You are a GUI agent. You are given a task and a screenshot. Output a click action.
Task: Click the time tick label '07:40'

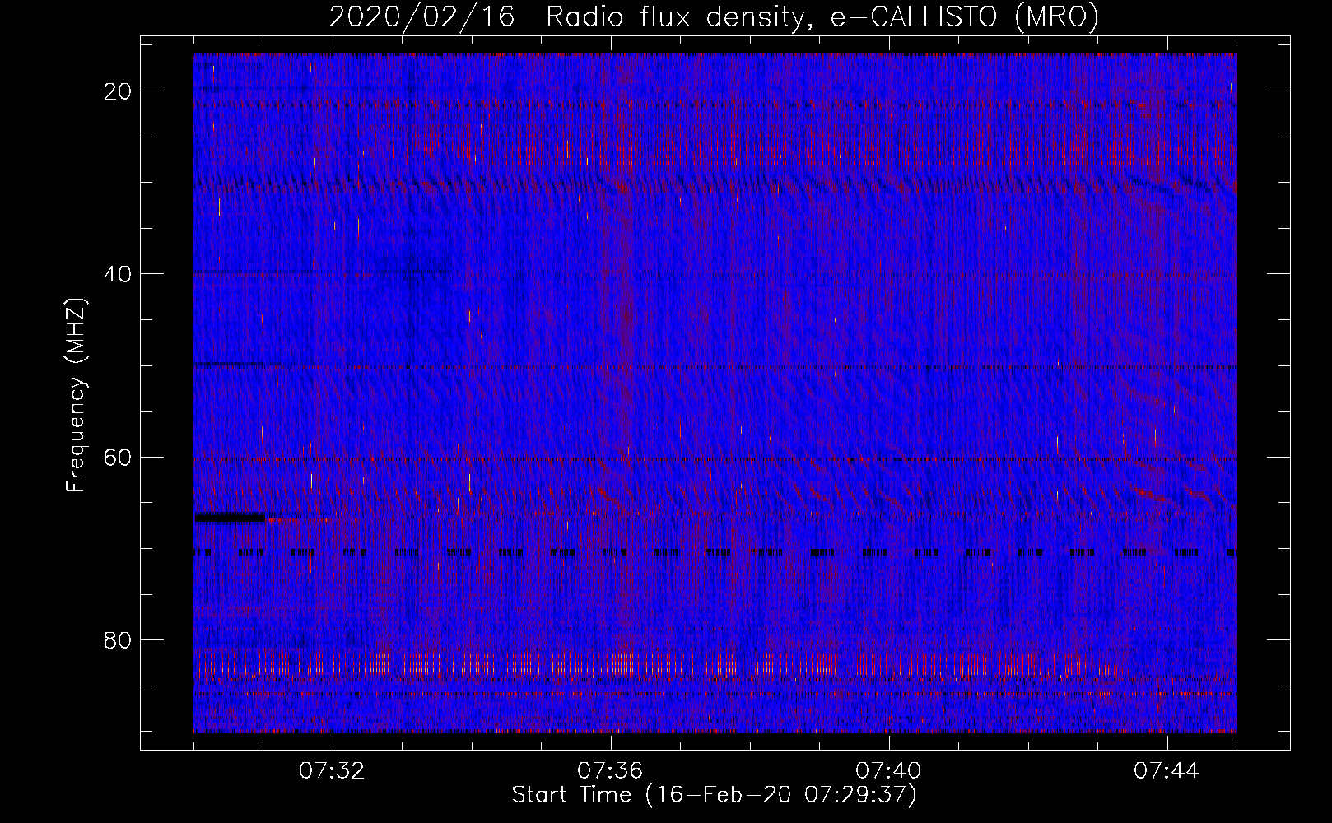[x=888, y=771]
